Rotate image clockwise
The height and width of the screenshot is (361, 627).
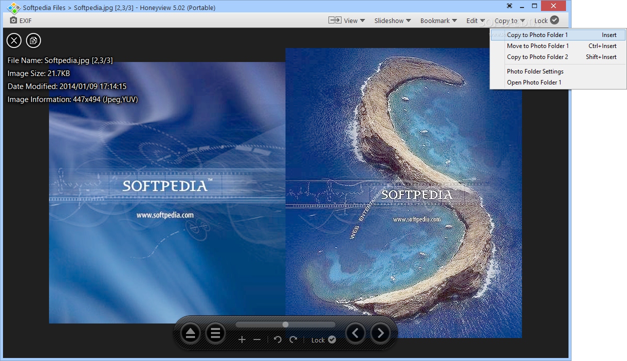(x=293, y=340)
